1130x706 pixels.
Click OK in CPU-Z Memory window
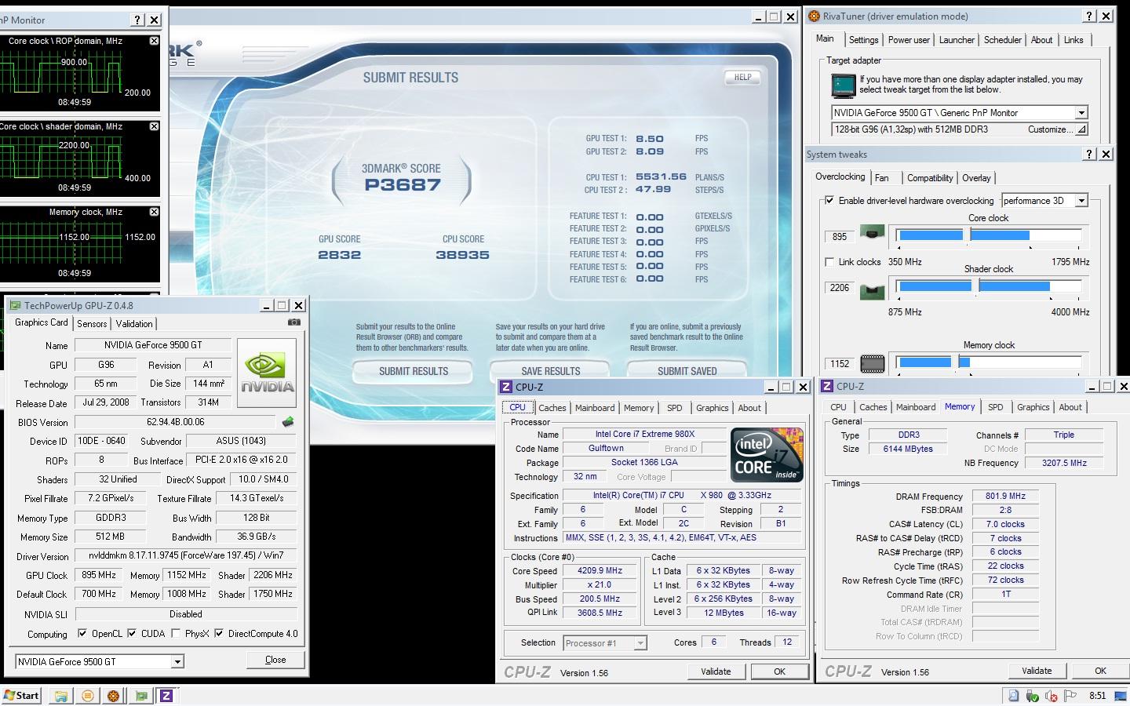(1100, 671)
